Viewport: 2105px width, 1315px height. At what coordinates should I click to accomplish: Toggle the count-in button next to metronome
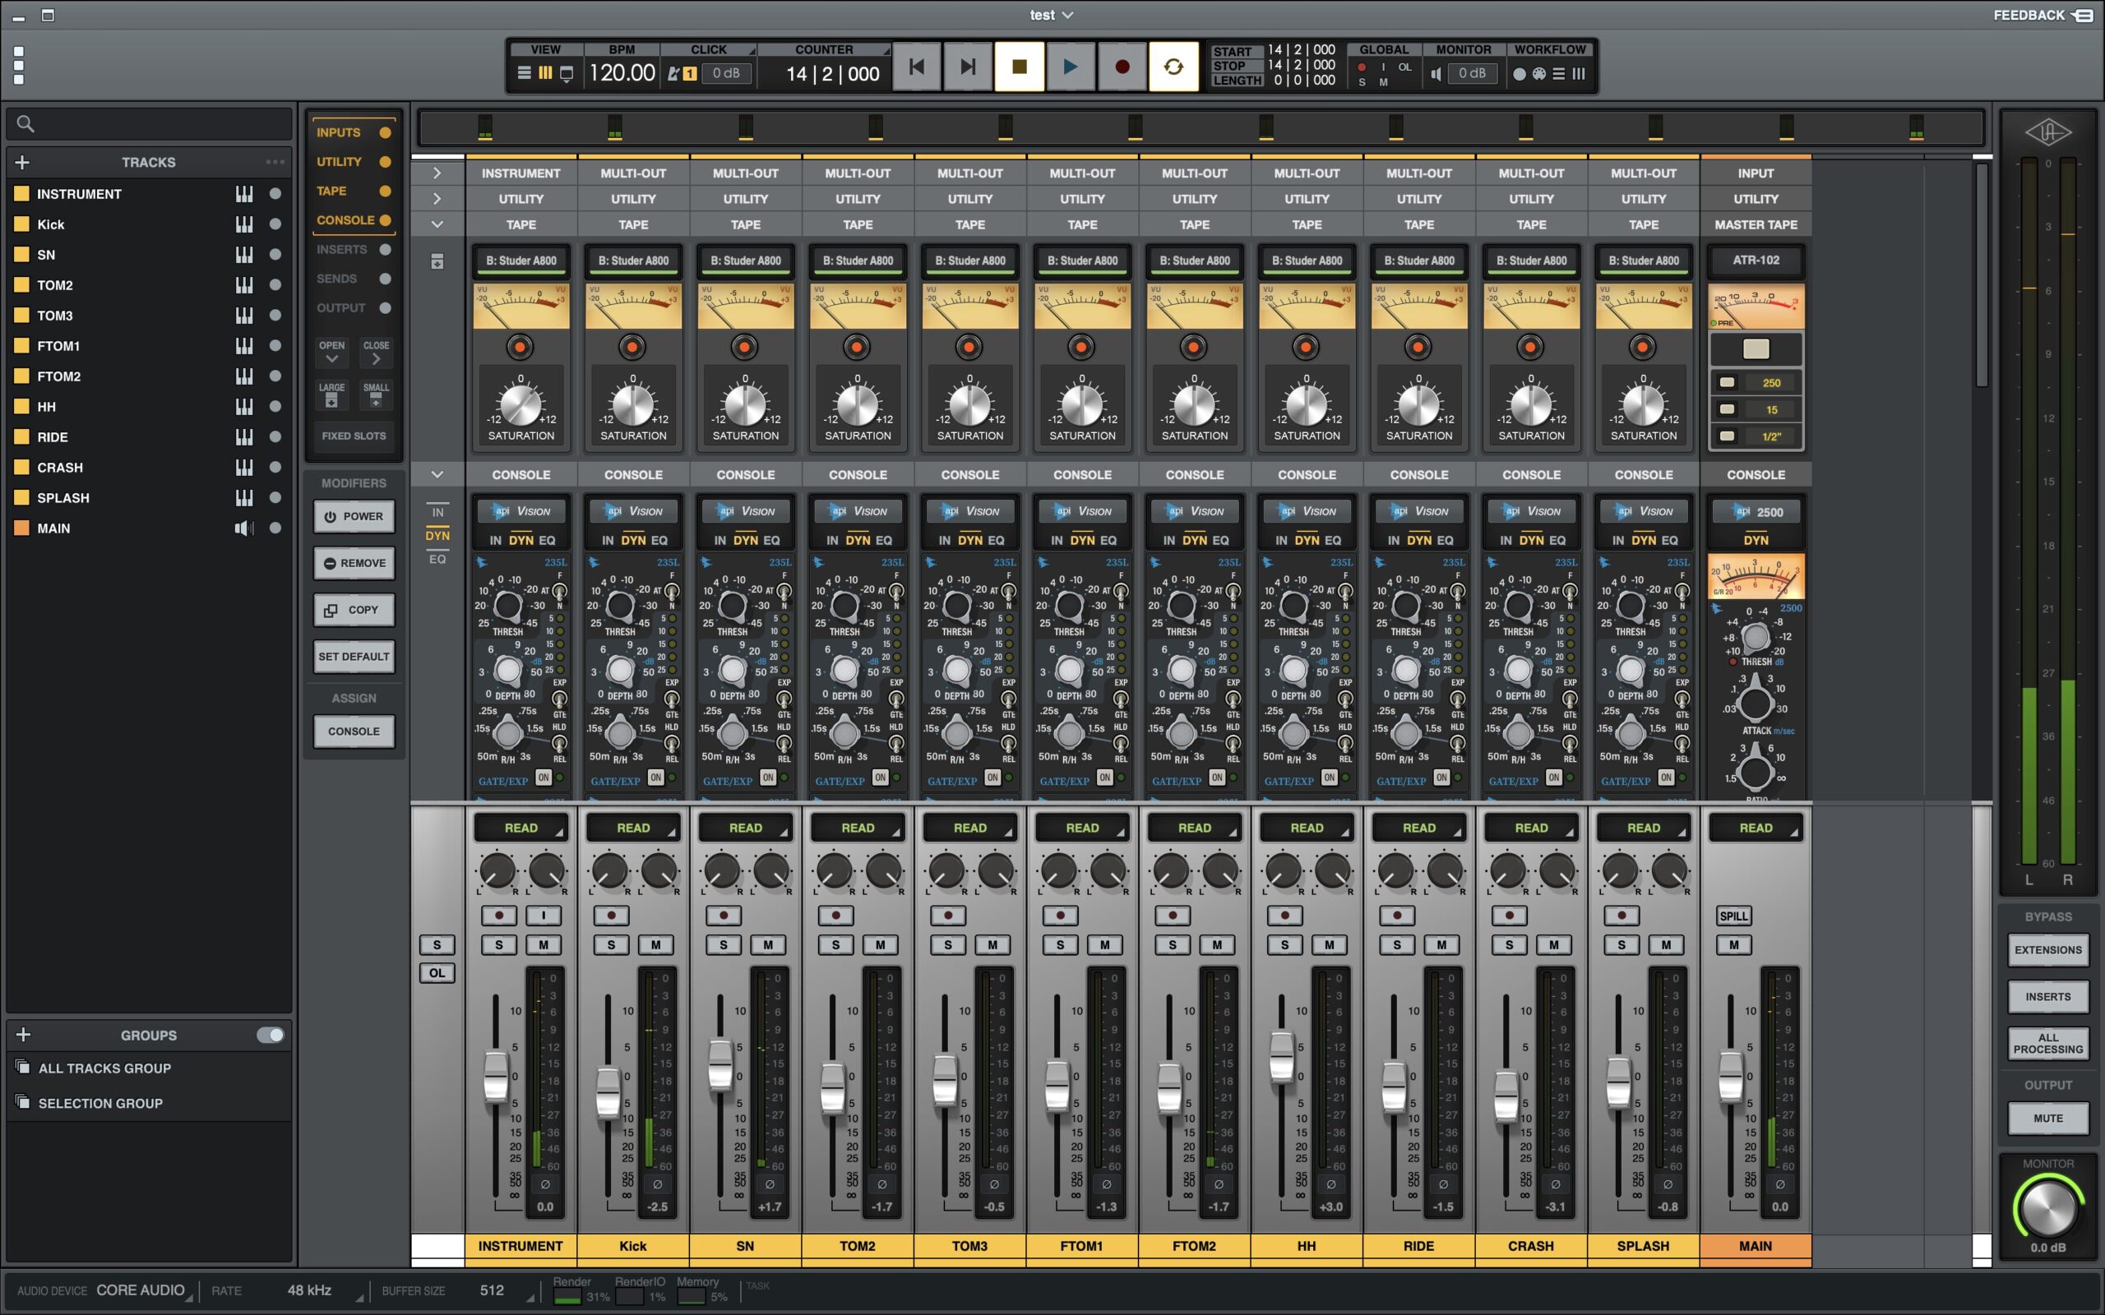pos(689,74)
